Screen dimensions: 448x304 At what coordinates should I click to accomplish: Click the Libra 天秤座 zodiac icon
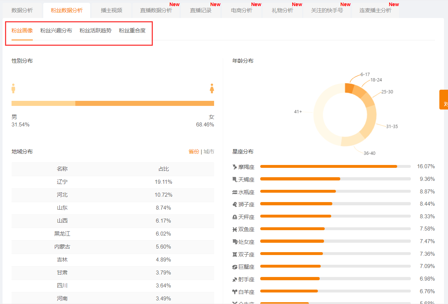(x=235, y=217)
